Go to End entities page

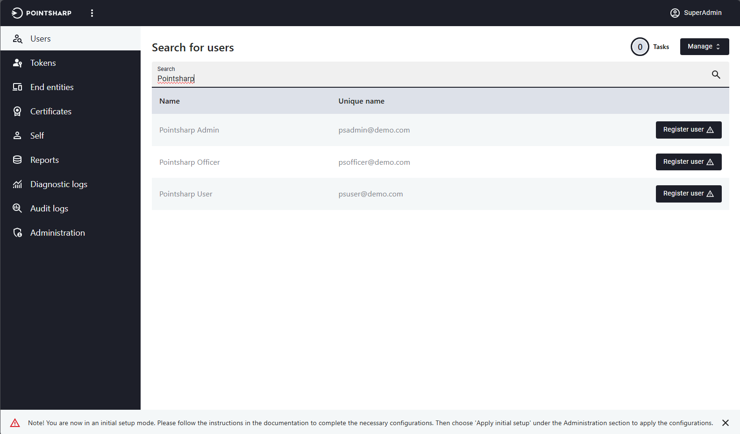tap(52, 87)
